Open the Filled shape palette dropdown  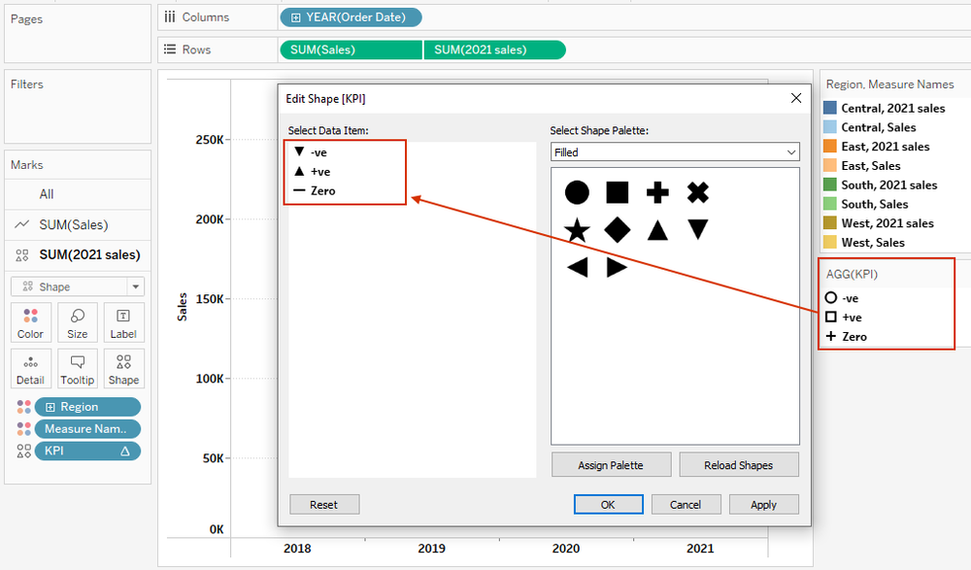click(x=675, y=151)
